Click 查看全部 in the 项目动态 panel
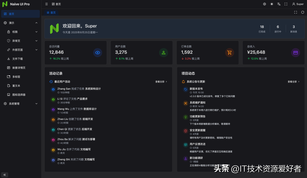Viewport: 307px width, 178px height. [294, 82]
